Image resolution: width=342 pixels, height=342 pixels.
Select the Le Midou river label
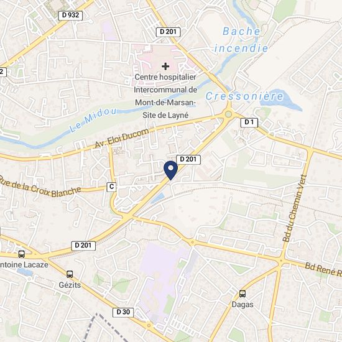93,120
